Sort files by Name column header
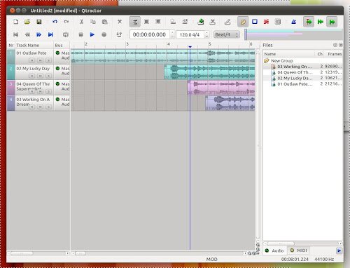 (x=289, y=54)
